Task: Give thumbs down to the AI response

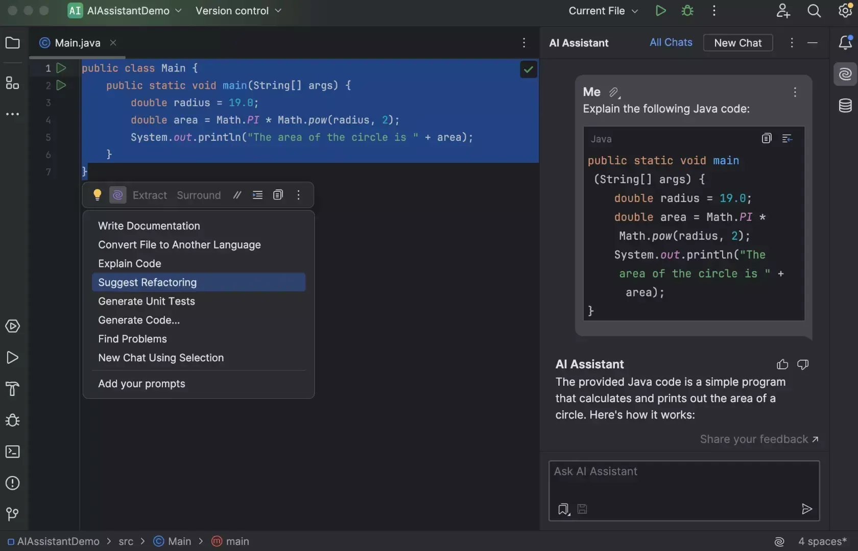Action: [x=802, y=364]
